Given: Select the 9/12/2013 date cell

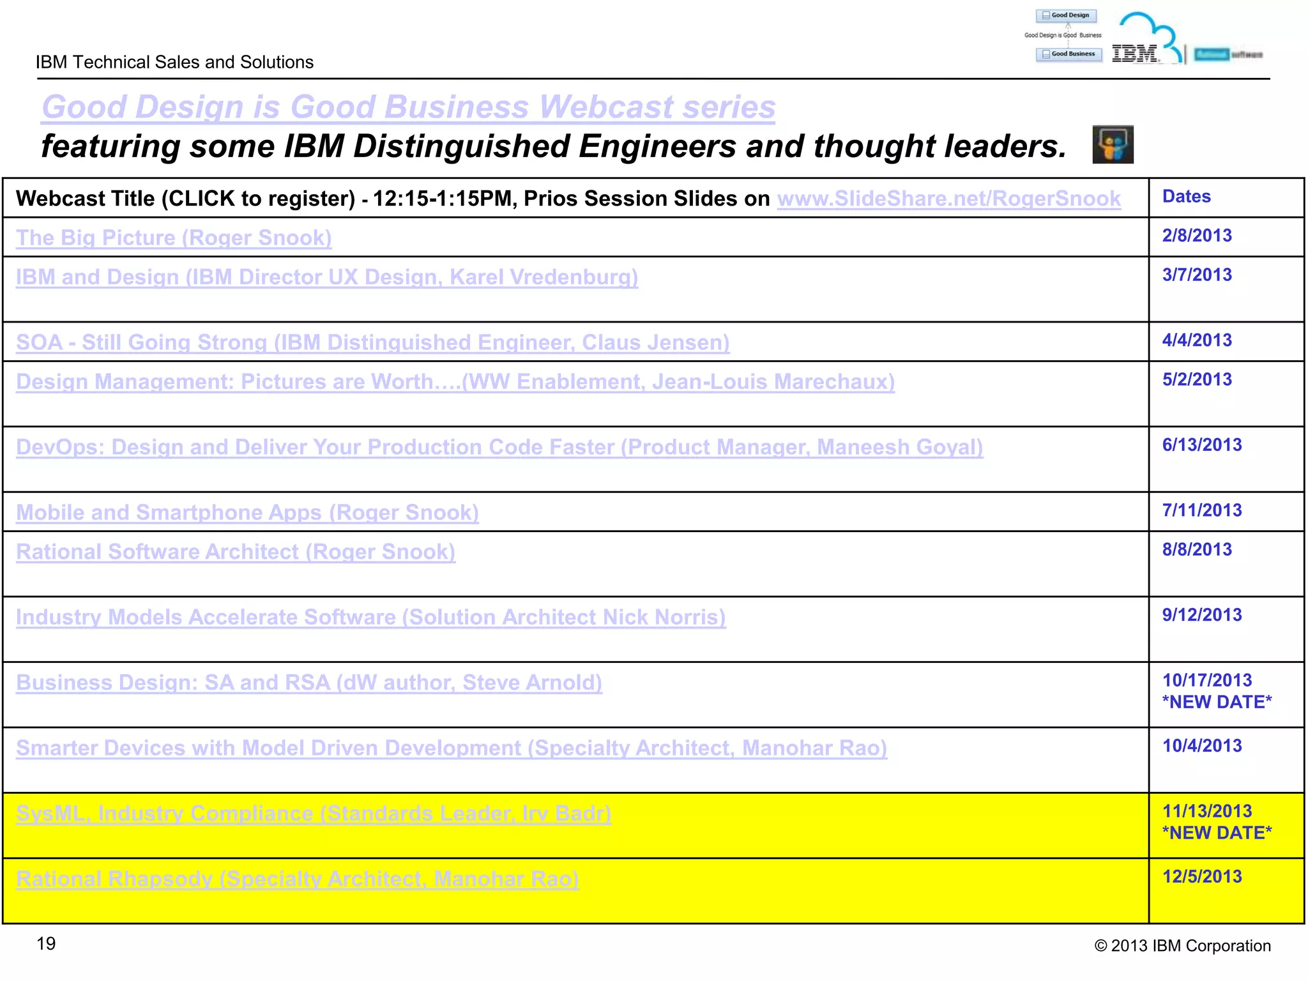Looking at the screenshot, I should point(1226,629).
